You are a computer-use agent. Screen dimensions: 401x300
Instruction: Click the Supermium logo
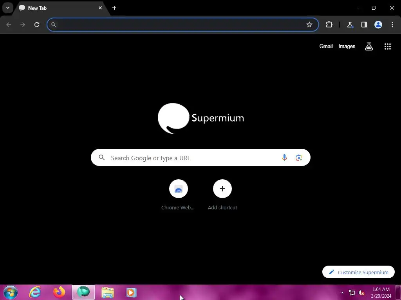point(201,118)
